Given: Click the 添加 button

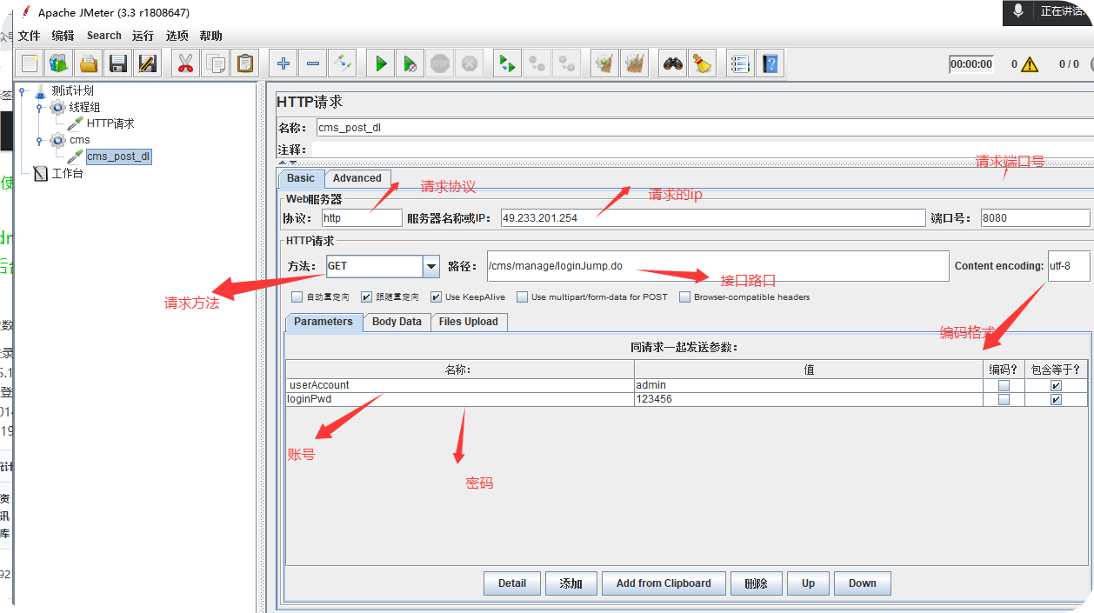Looking at the screenshot, I should [x=571, y=583].
